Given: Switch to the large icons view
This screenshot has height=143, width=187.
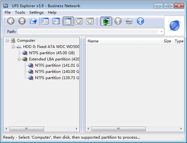Looking at the screenshot, I should (x=45, y=21).
